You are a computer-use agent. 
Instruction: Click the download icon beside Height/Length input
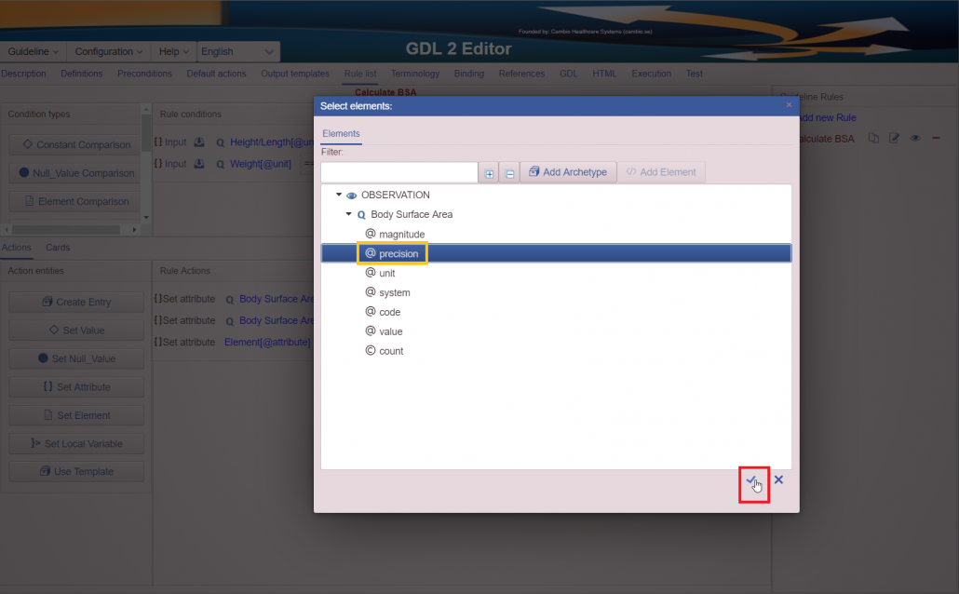[x=198, y=142]
